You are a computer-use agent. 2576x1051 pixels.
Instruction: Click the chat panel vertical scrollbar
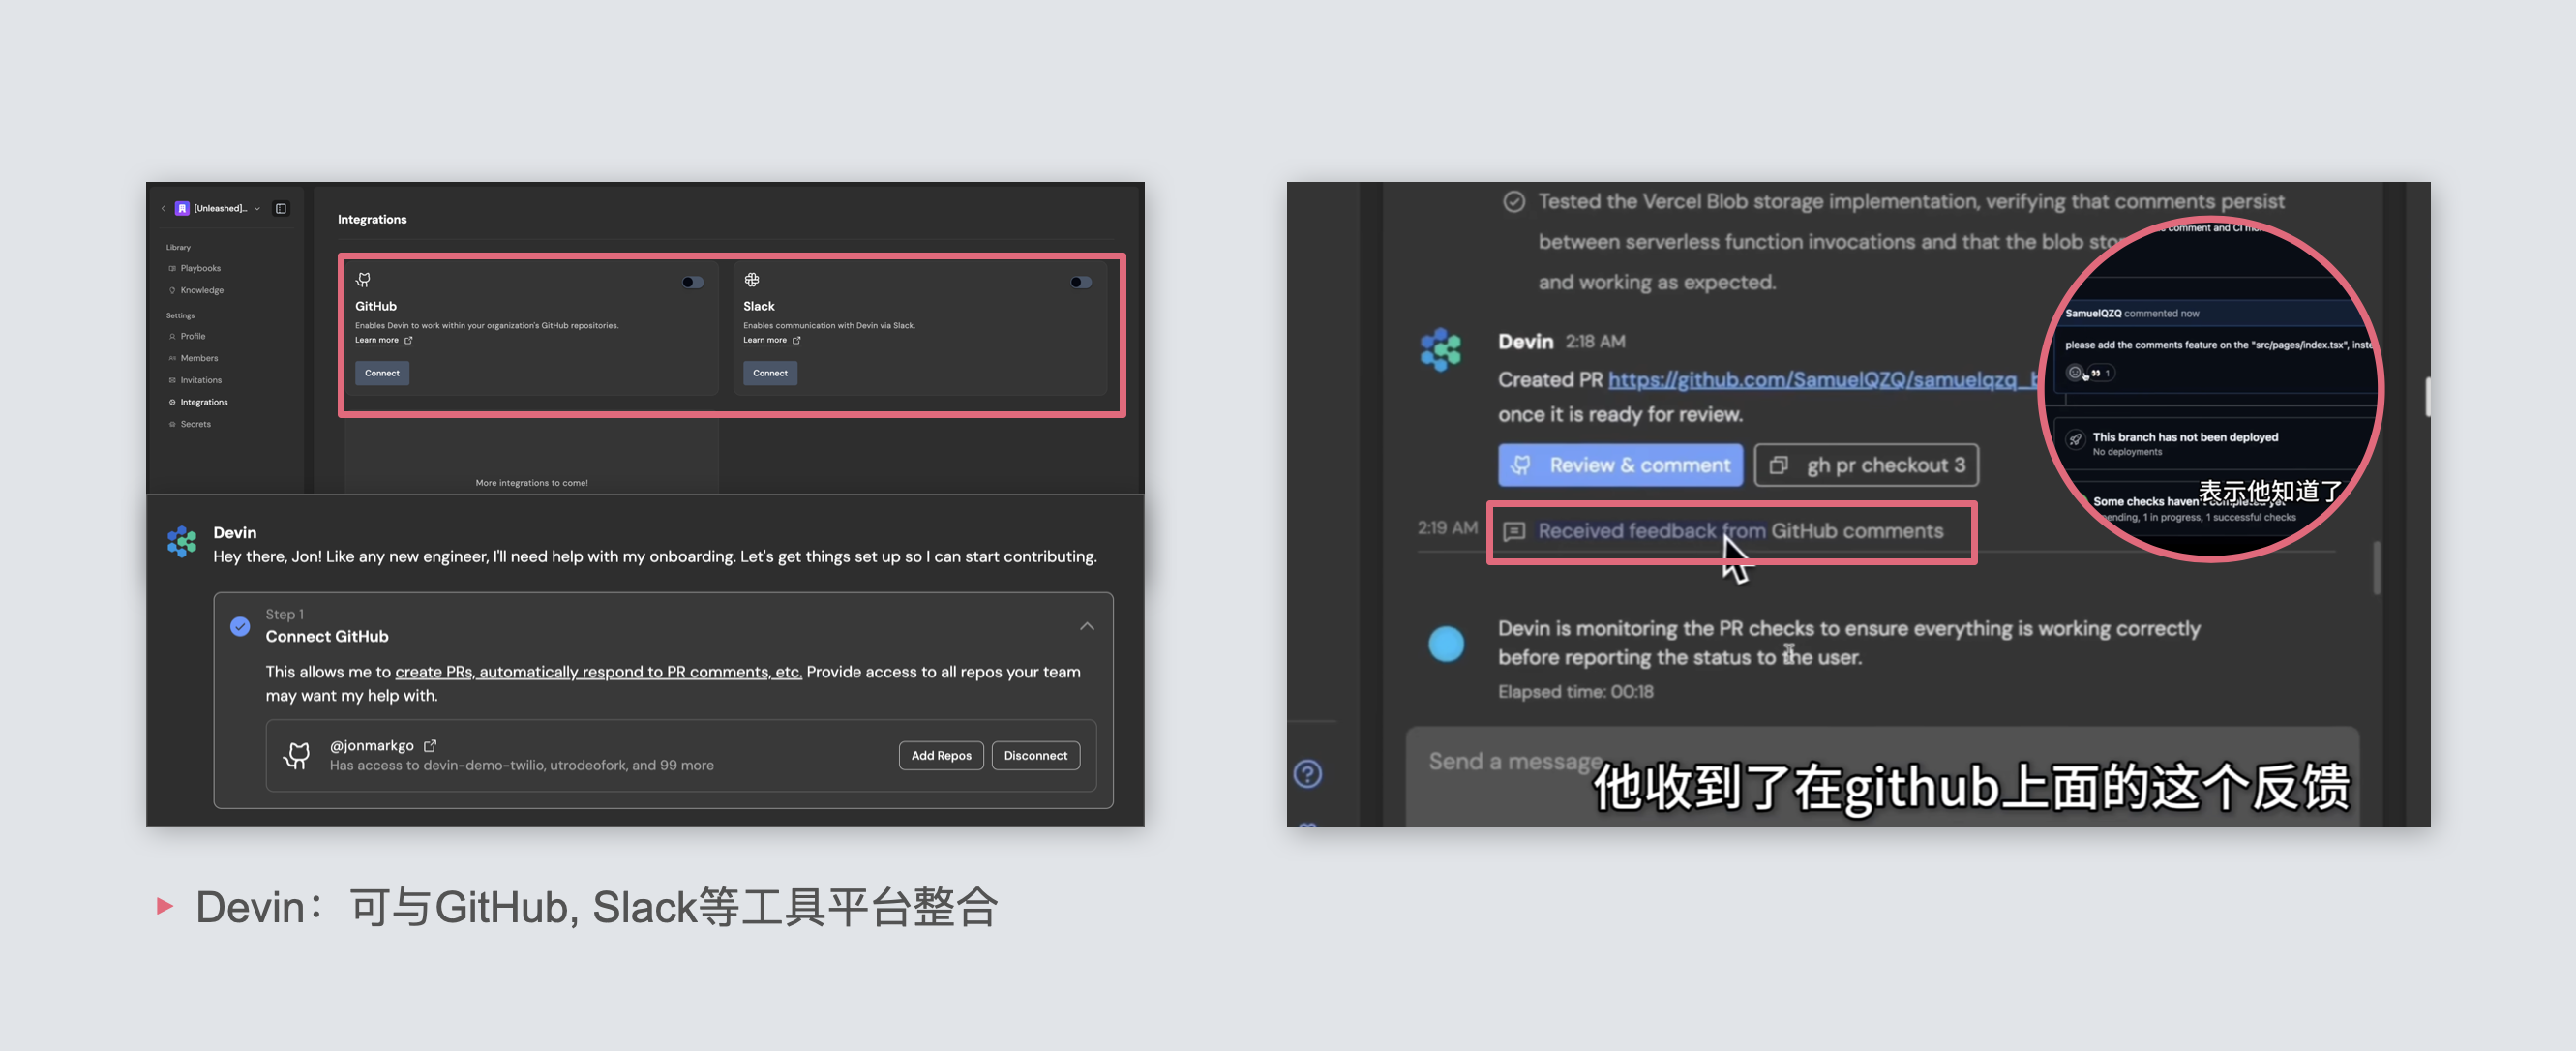2375,569
